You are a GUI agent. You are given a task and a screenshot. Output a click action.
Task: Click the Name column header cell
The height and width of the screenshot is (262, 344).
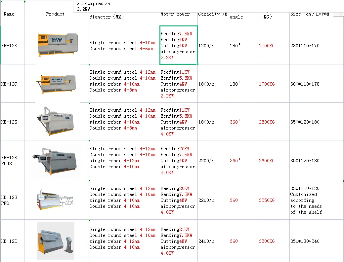pyautogui.click(x=9, y=14)
